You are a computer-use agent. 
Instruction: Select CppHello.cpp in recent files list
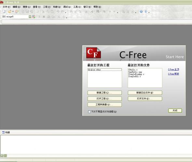135,72
